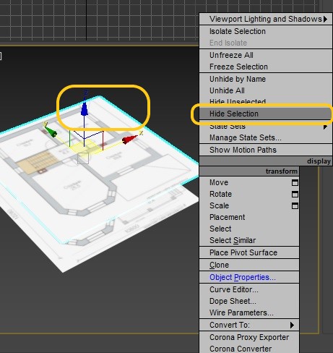Open Move transform settings box icon
The image size is (333, 353).
tap(295, 183)
